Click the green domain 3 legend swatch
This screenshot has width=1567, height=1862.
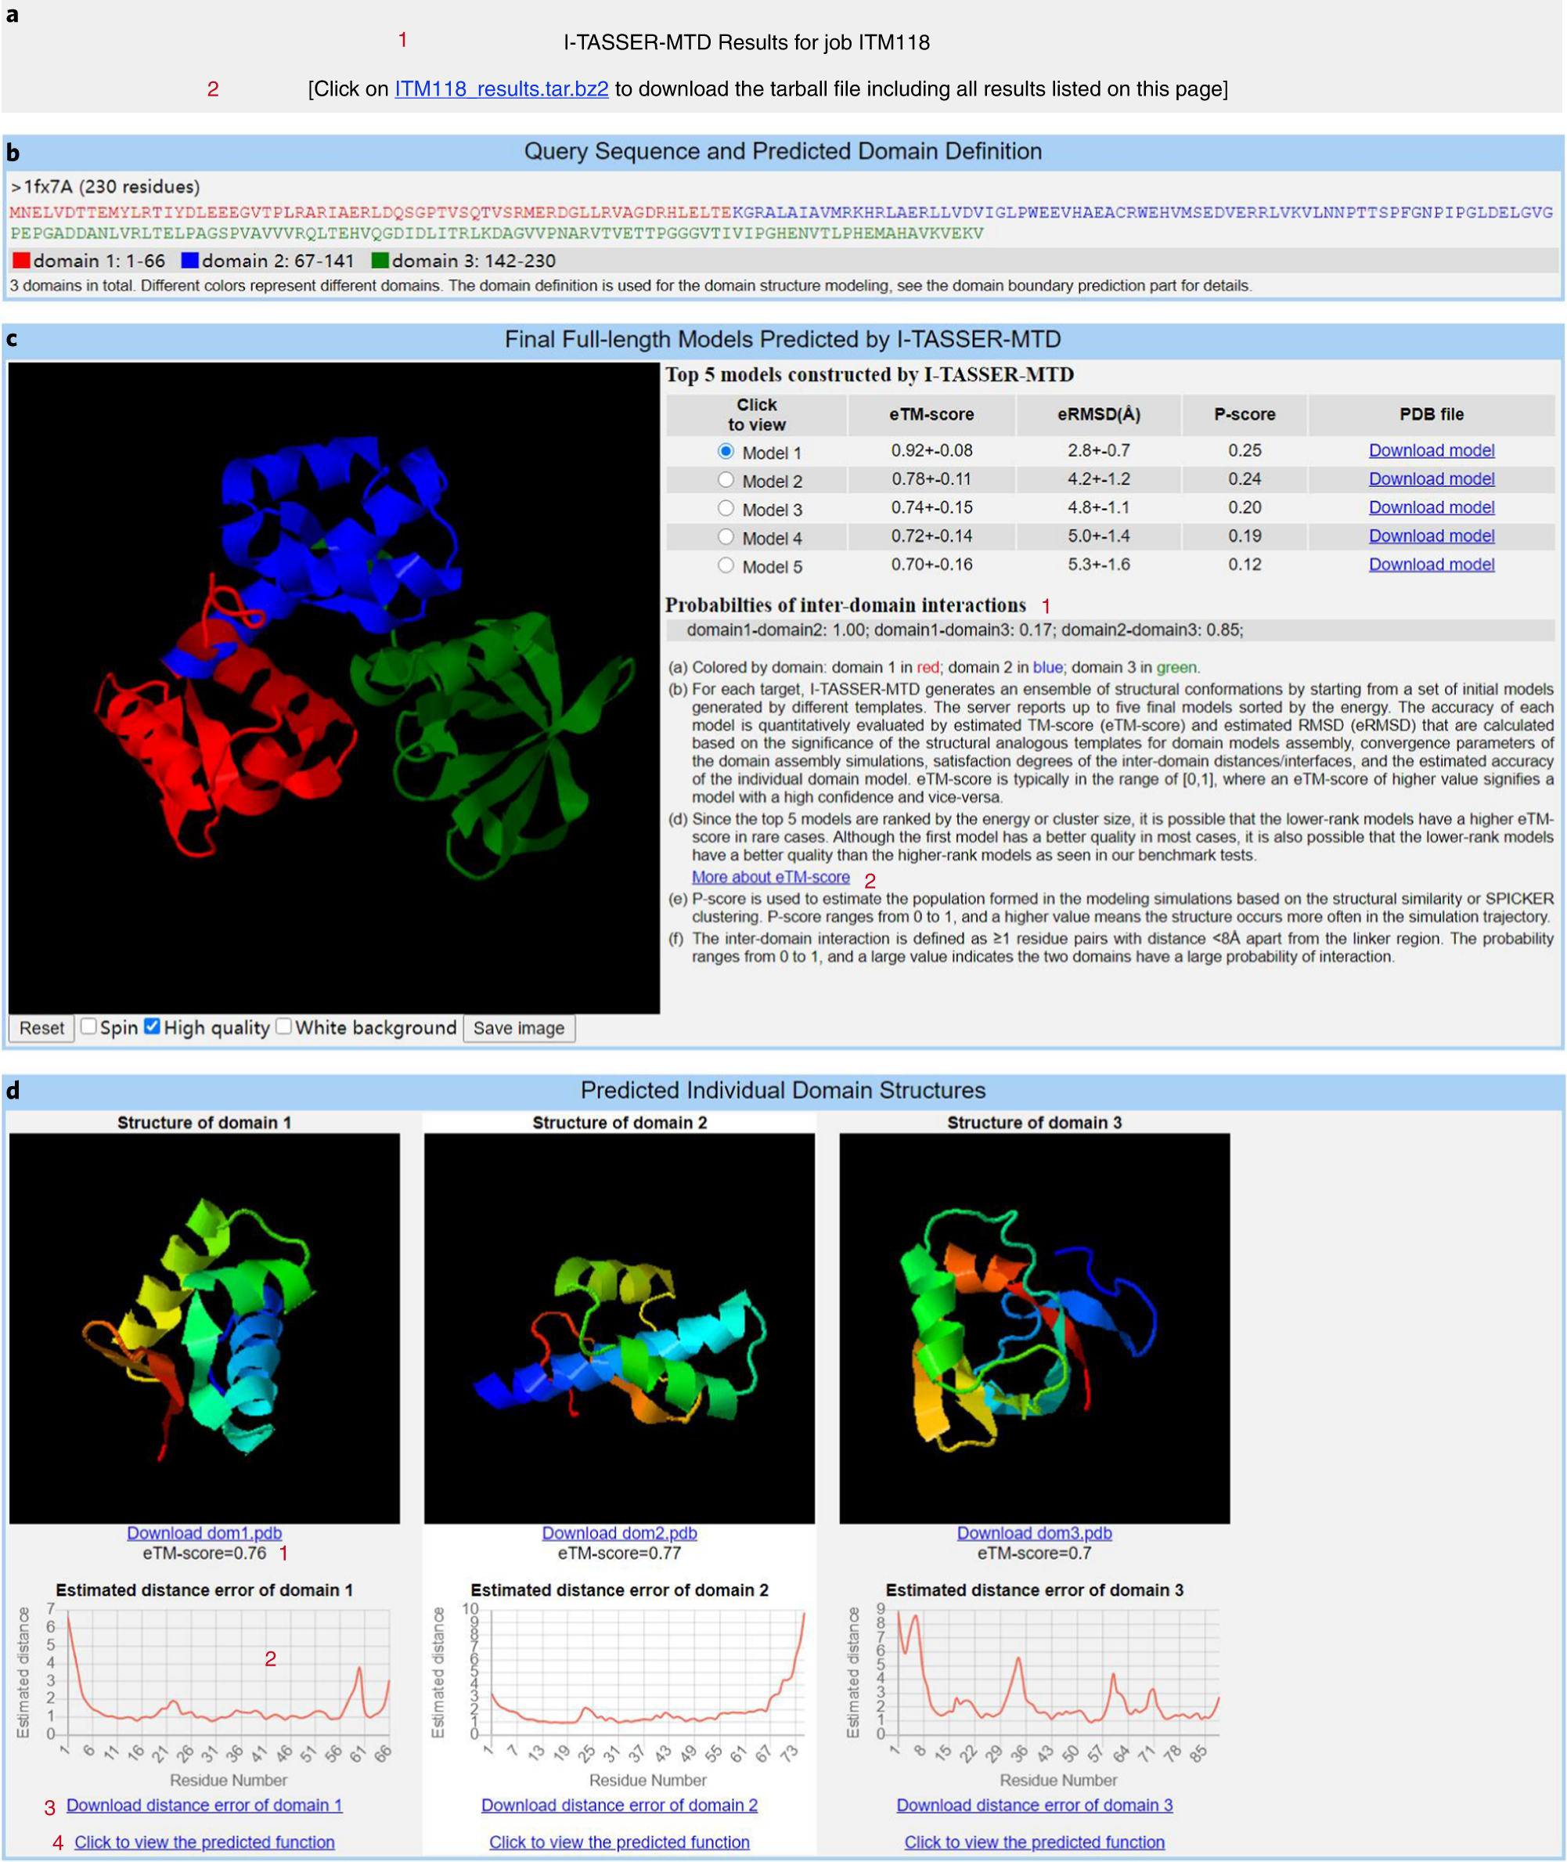click(380, 261)
